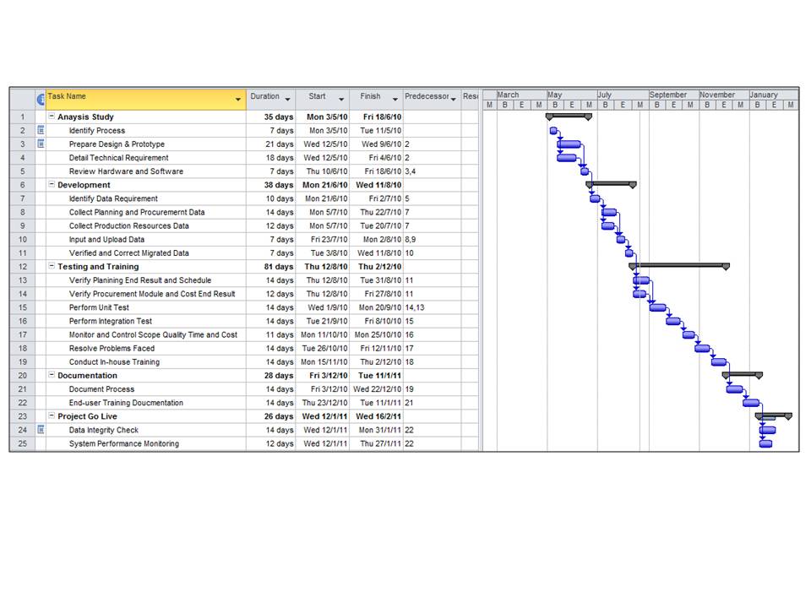Click the indicator icon for Prepare Design & Prototype
This screenshot has width=811, height=608.
[41, 144]
